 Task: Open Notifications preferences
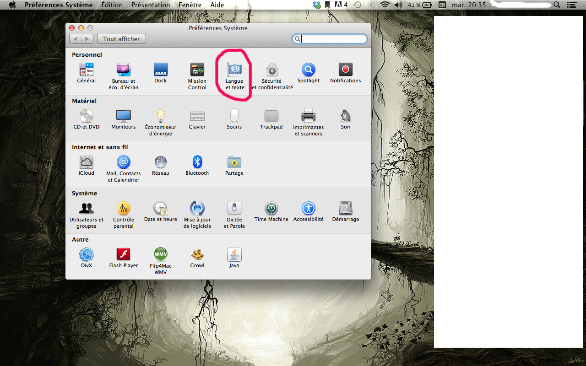tap(346, 73)
